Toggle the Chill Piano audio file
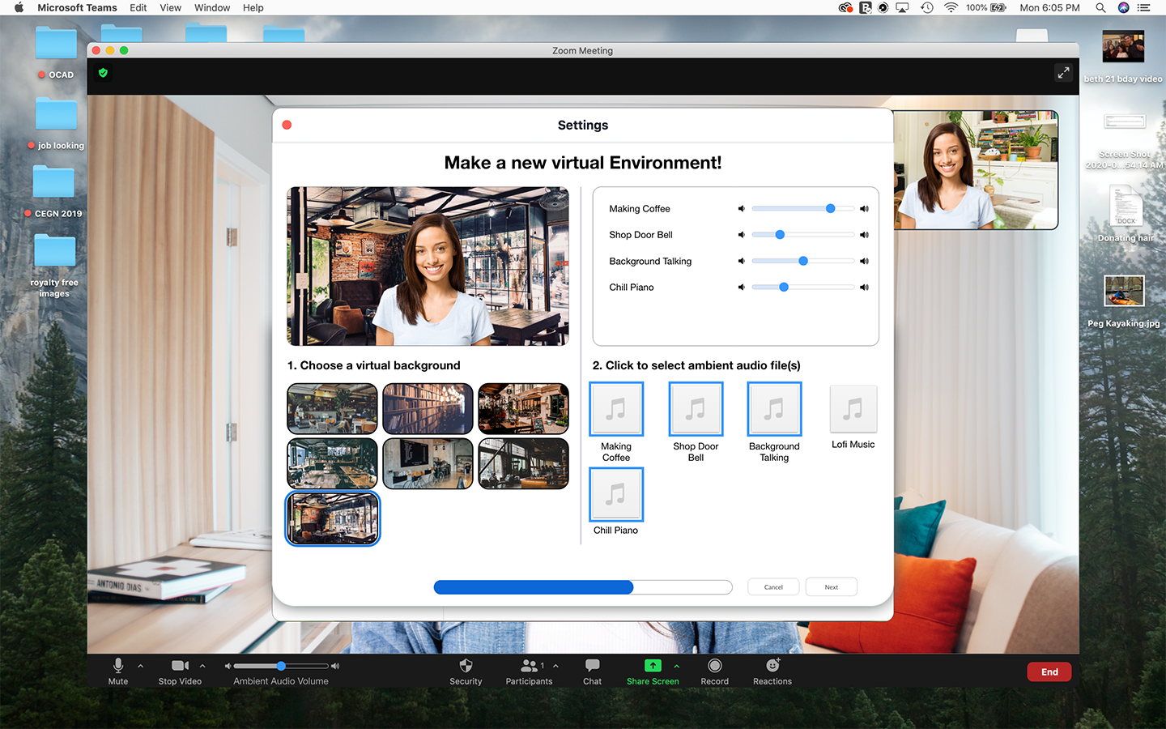 pyautogui.click(x=616, y=494)
